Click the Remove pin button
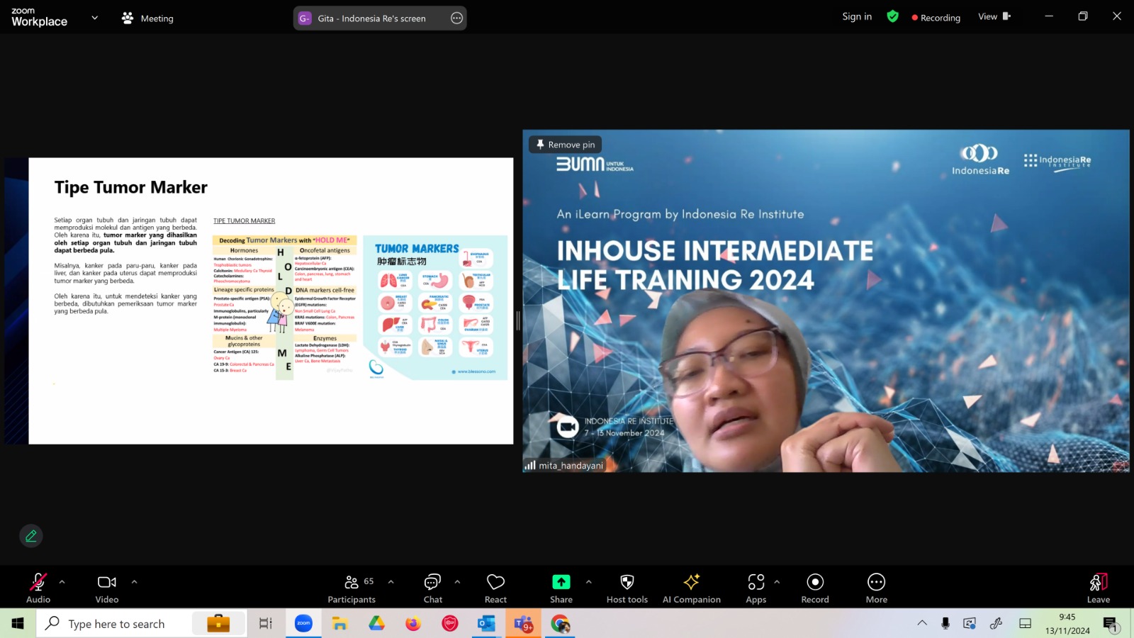Screen dimensions: 1134x638 pyautogui.click(x=566, y=145)
